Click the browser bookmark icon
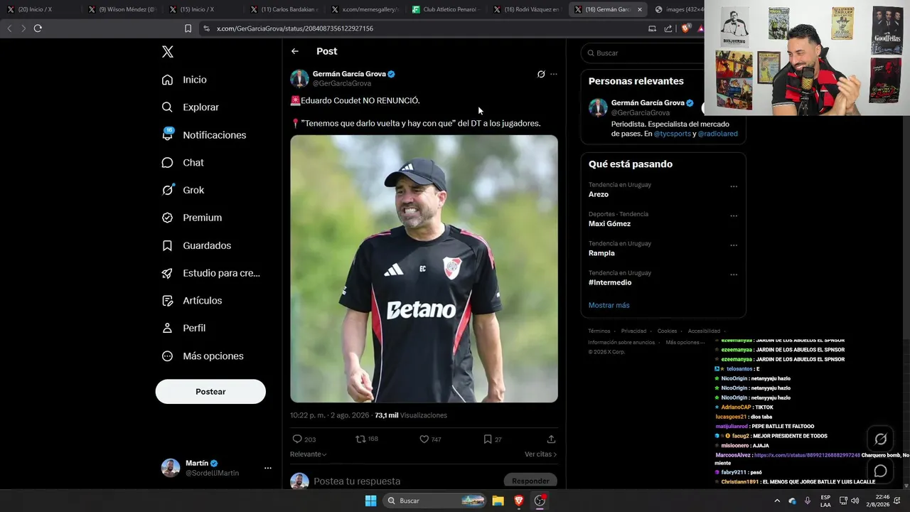This screenshot has width=910, height=512. pos(188,28)
